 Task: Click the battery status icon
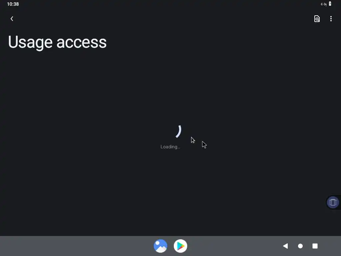point(330,4)
